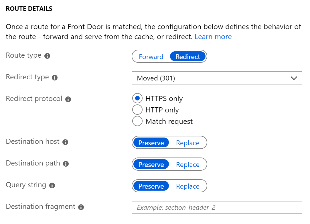Select Match request protocol option
The width and height of the screenshot is (310, 224).
137,121
